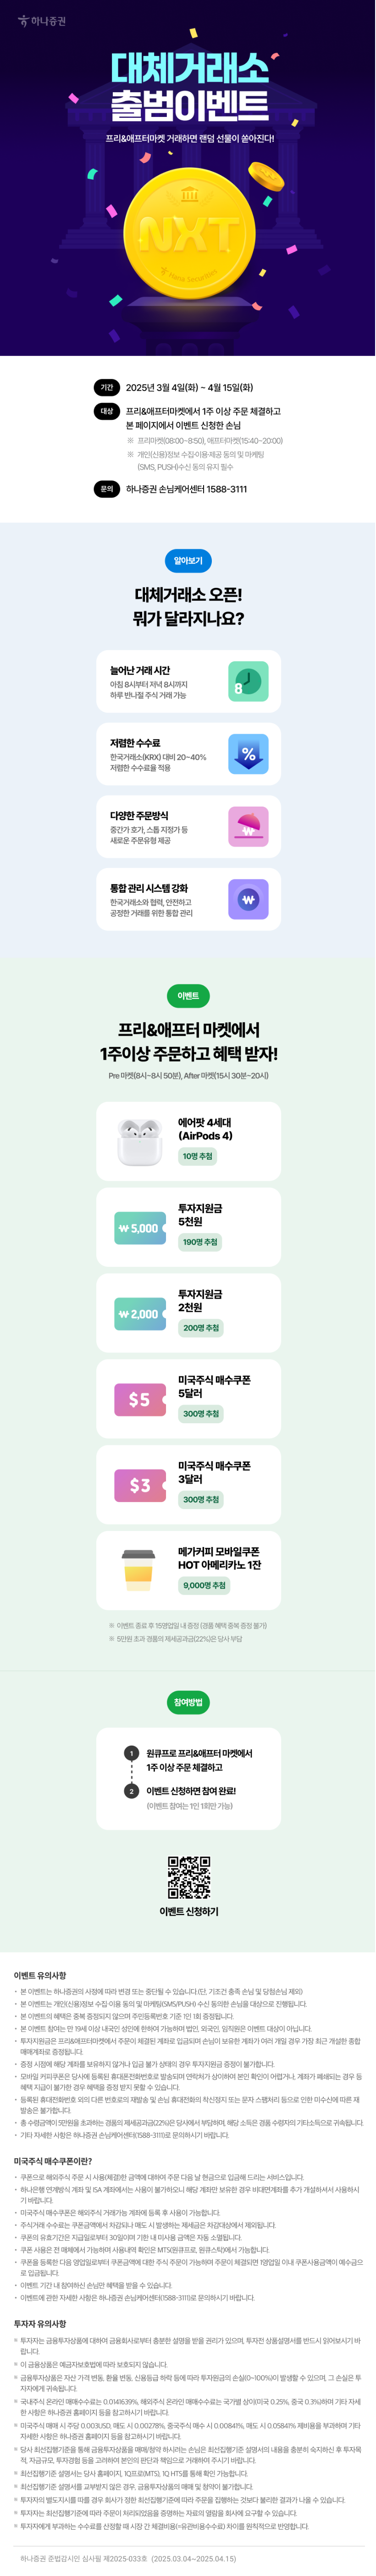
Task: Click the ₩2,000 green coupon icon
Action: click(139, 1314)
